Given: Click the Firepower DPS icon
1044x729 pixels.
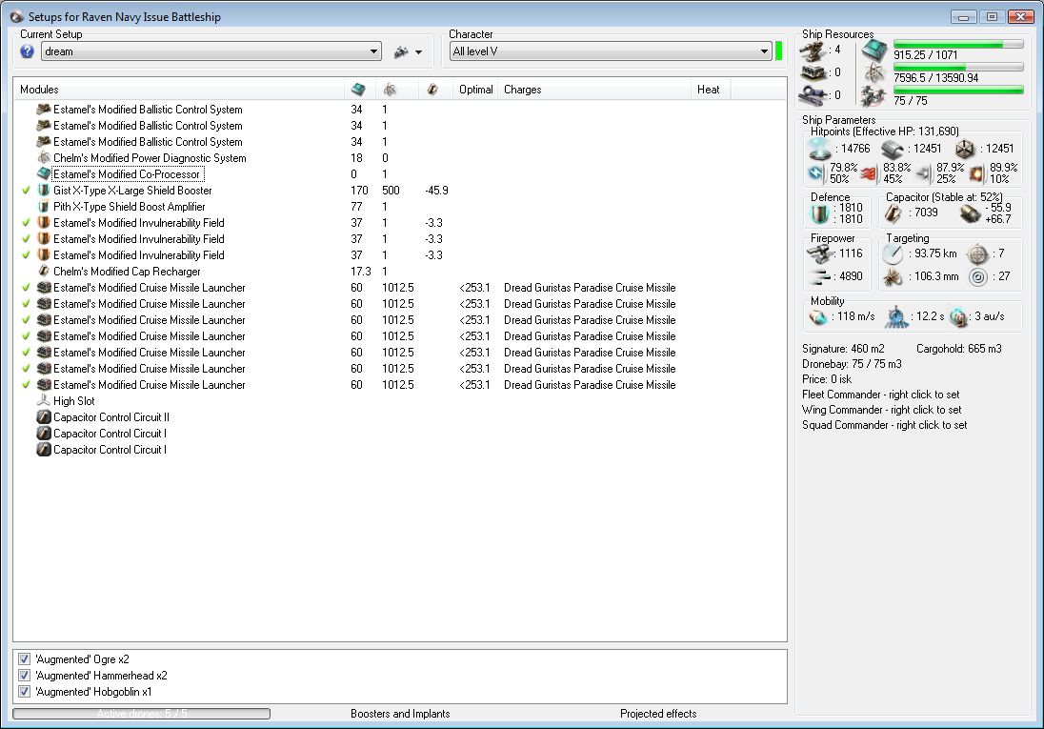Looking at the screenshot, I should tap(820, 253).
